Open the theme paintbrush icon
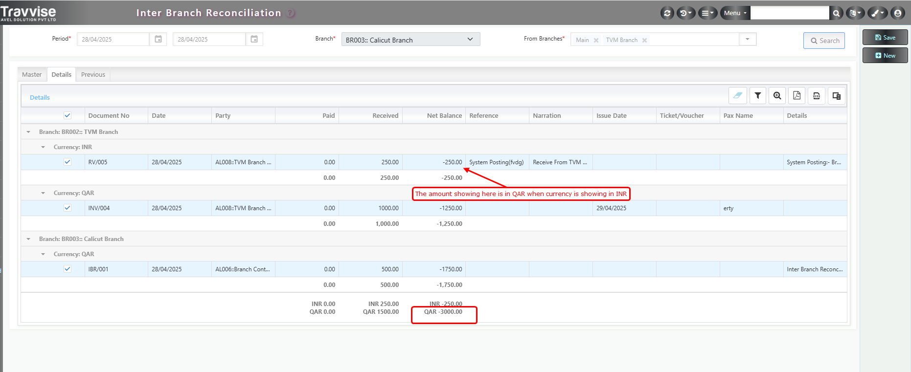The width and height of the screenshot is (911, 372). (x=877, y=13)
